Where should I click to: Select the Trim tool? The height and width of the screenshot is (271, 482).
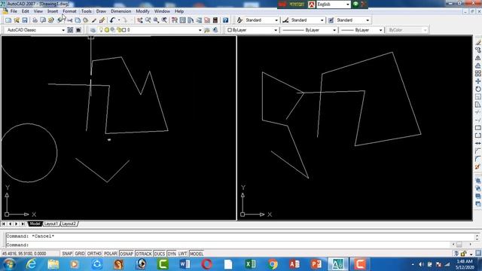click(478, 112)
